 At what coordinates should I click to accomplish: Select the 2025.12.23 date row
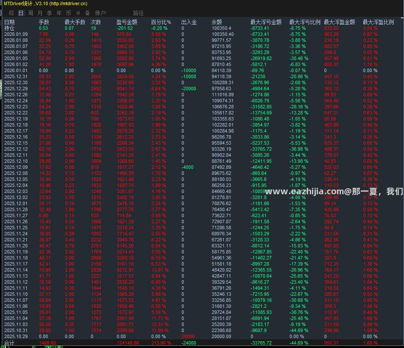click(16, 107)
